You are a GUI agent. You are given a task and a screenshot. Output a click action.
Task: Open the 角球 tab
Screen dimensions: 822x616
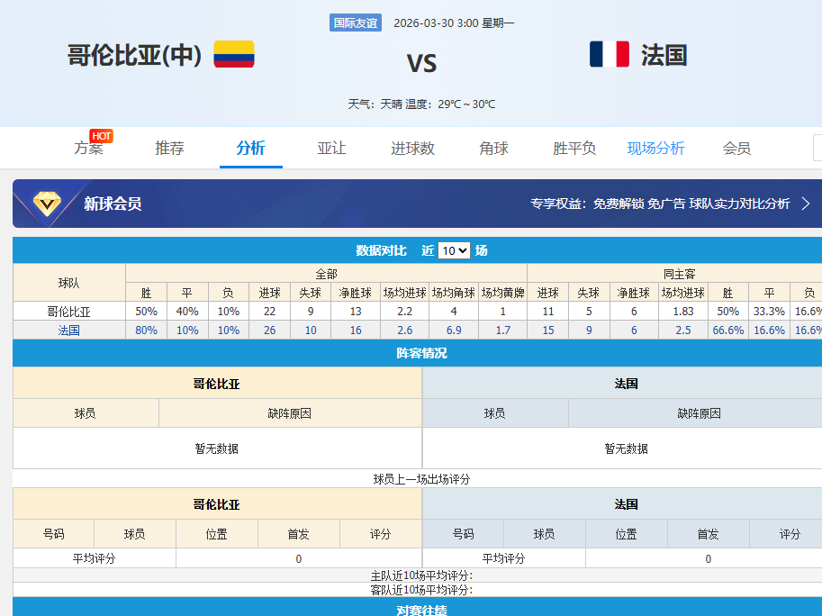(x=493, y=149)
